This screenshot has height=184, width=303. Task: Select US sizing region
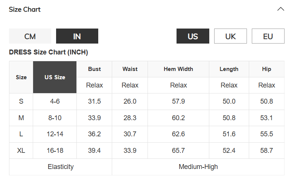pyautogui.click(x=193, y=36)
